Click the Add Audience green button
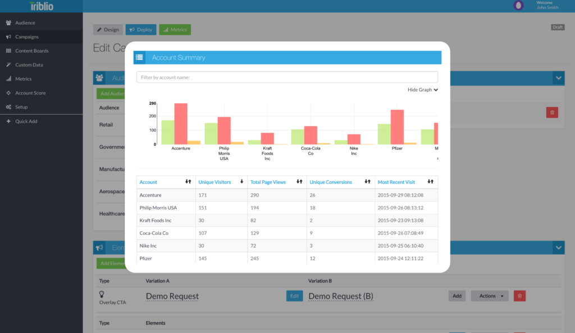Screen dimensions: 575x333 click(111, 94)
